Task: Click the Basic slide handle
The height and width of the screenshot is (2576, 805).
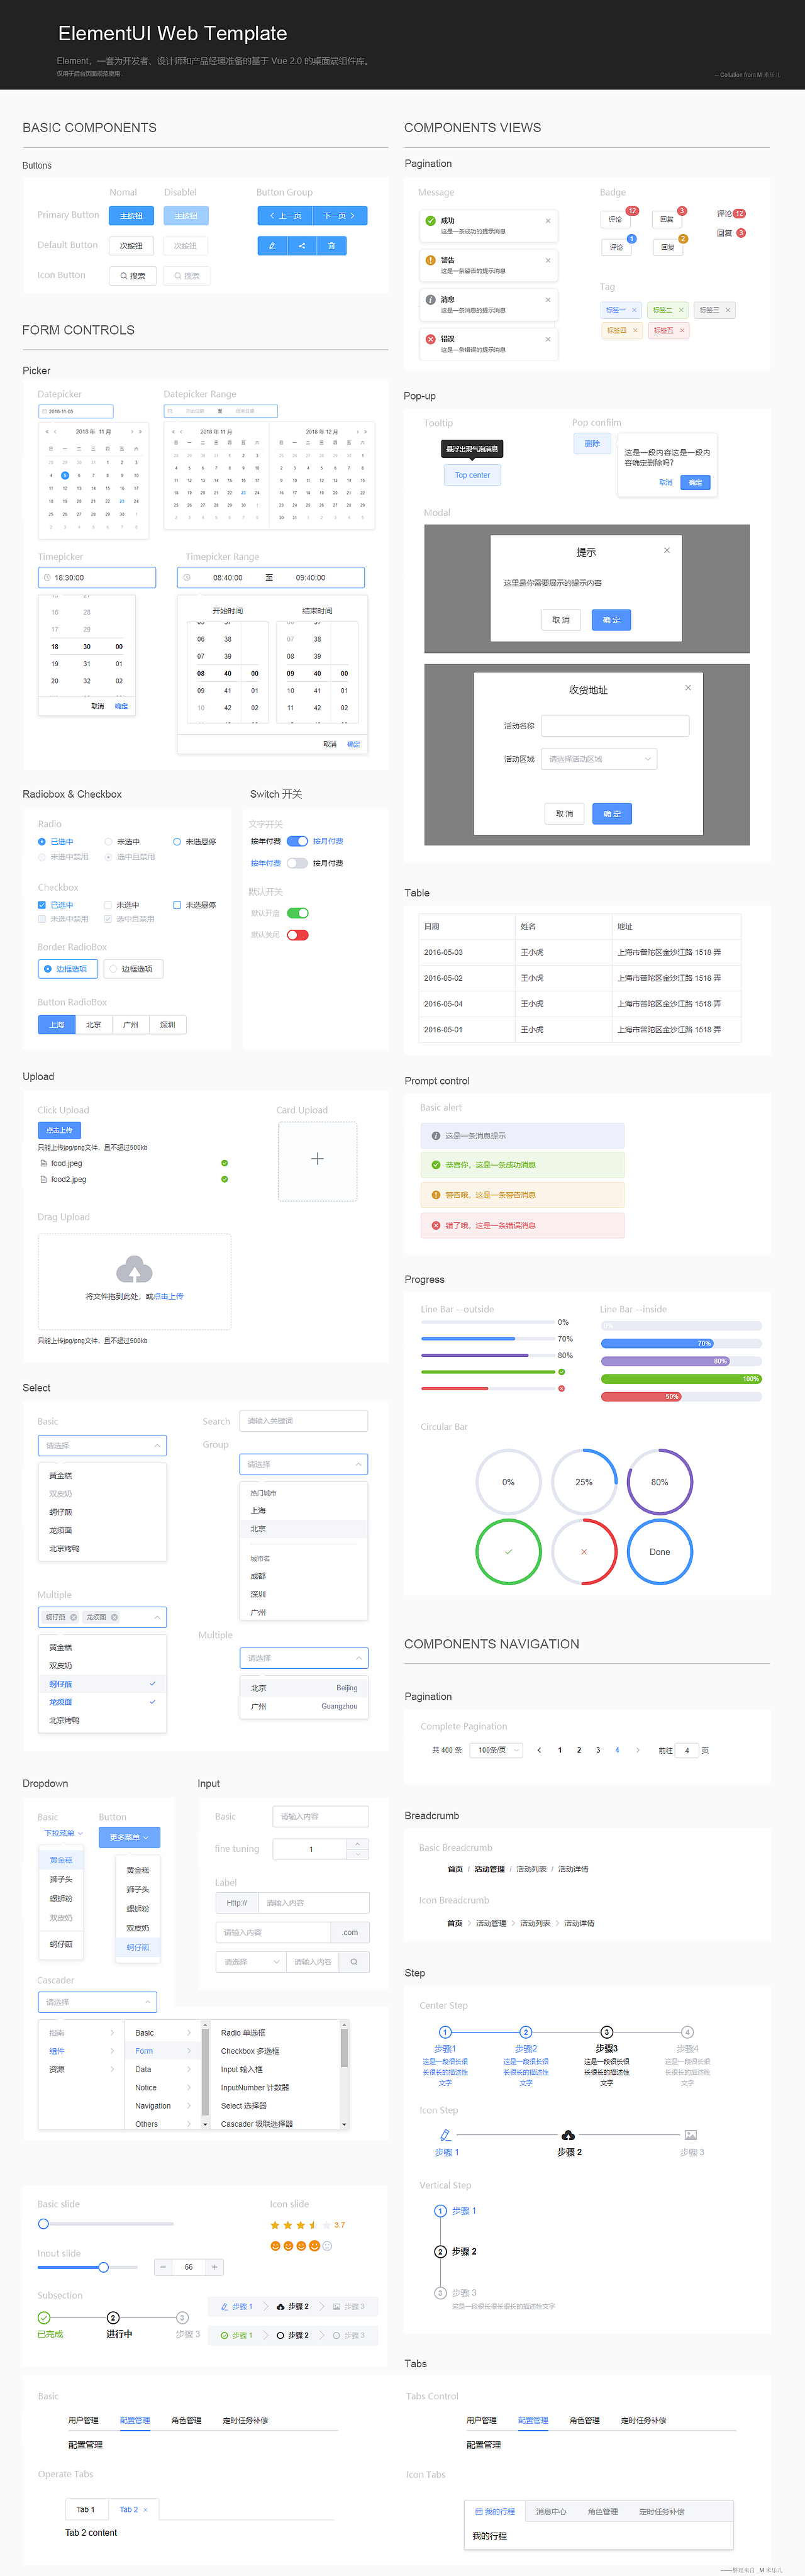Action: [x=43, y=2224]
